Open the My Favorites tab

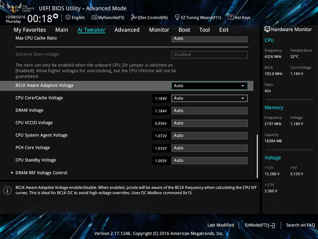point(30,30)
